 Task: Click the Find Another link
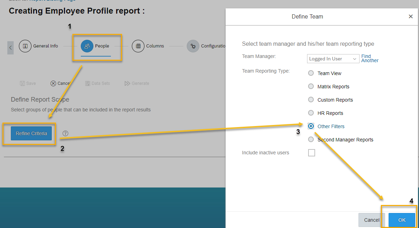370,58
